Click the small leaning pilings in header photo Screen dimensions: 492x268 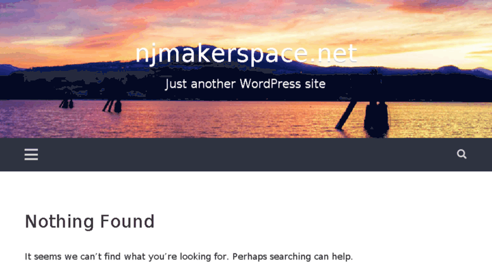pos(112,106)
